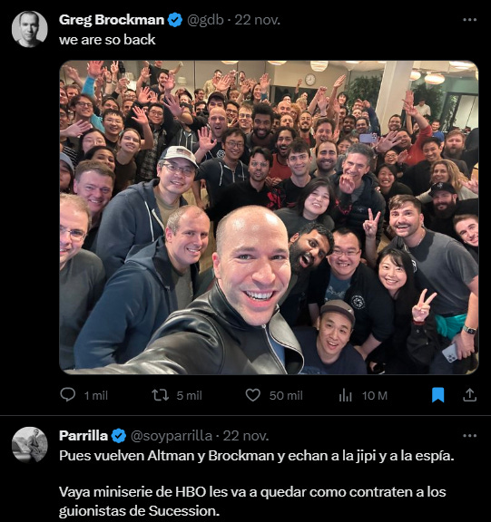
Task: Click the 'we are so back' tweet text
Action: [x=107, y=40]
